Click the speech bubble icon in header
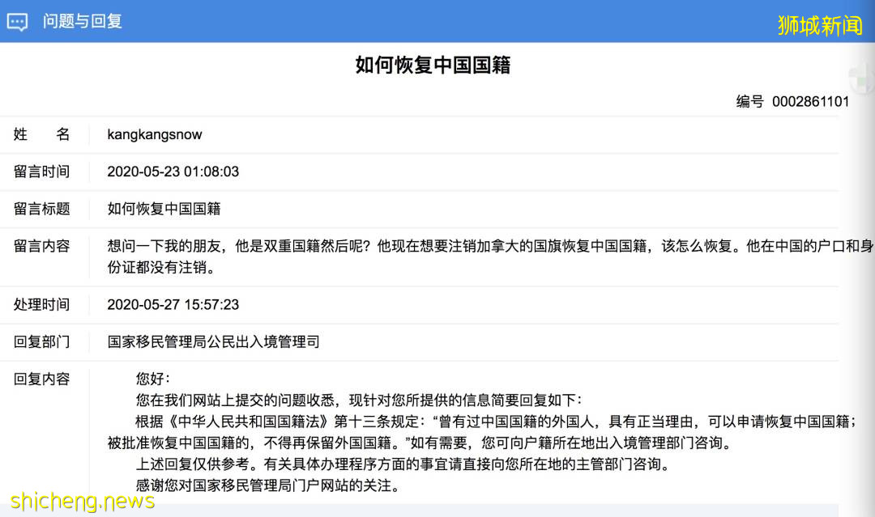 click(x=17, y=21)
